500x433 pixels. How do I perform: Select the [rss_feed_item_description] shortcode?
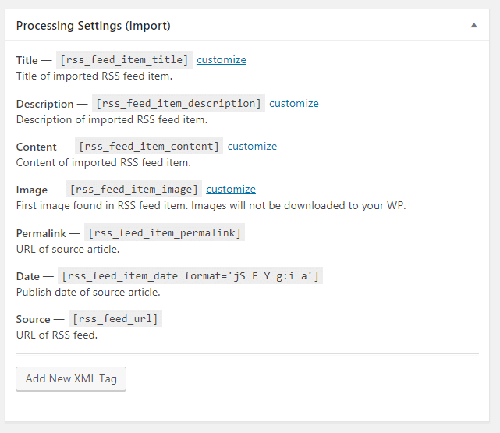point(179,103)
